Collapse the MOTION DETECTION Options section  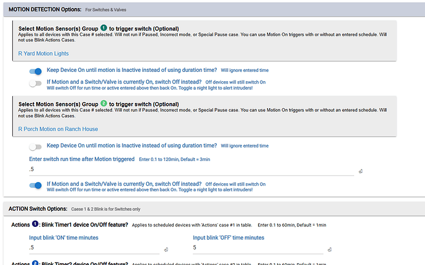click(x=212, y=9)
